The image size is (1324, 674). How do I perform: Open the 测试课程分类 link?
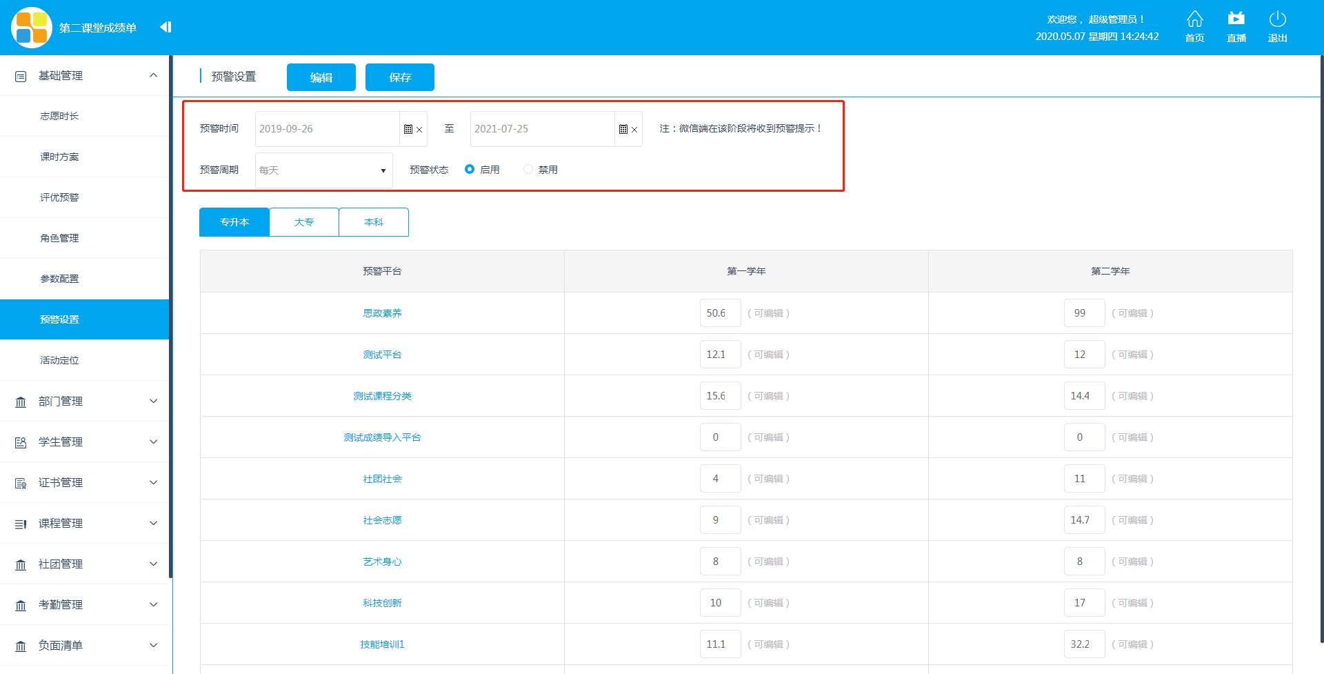click(x=383, y=396)
